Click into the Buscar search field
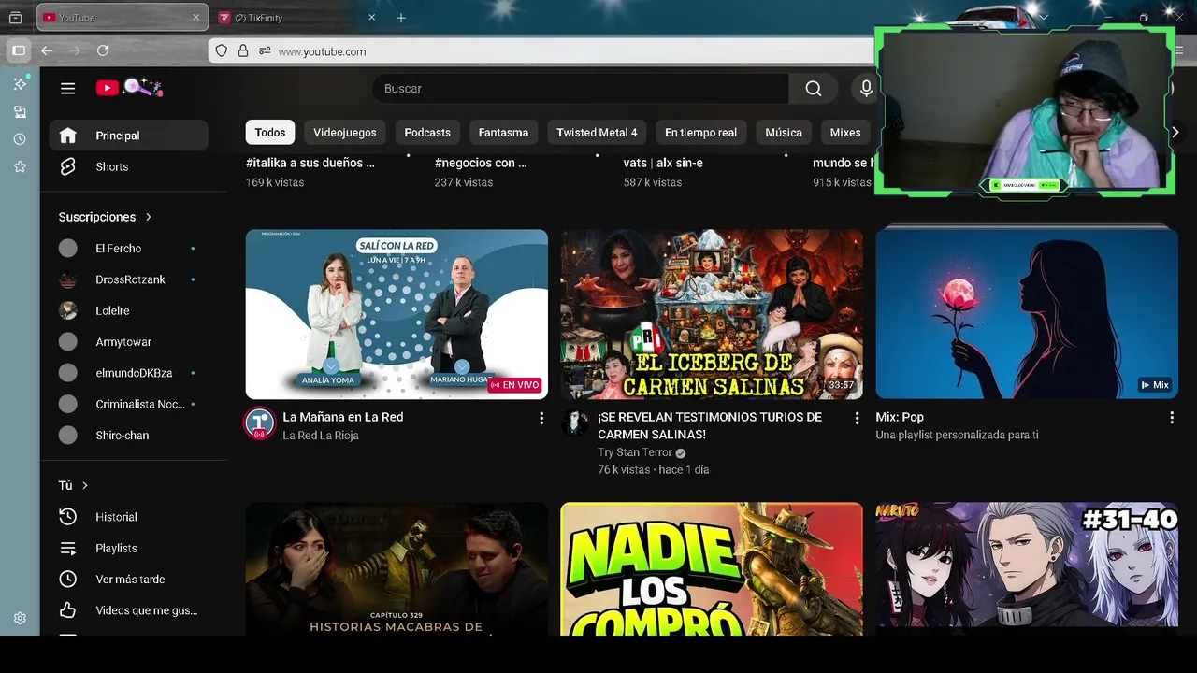Screen dimensions: 1197x673 tap(581, 88)
